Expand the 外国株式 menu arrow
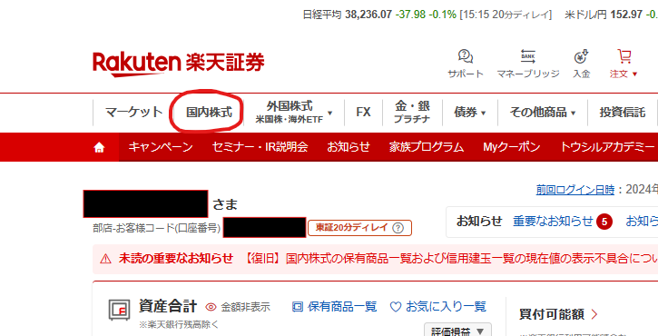This screenshot has width=658, height=336. point(329,113)
